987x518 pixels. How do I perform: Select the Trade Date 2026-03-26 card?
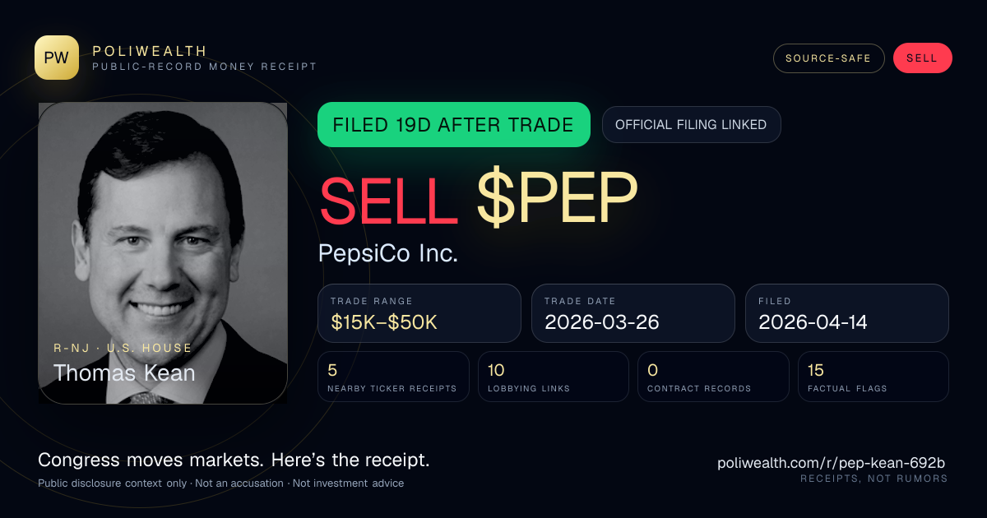pos(633,313)
